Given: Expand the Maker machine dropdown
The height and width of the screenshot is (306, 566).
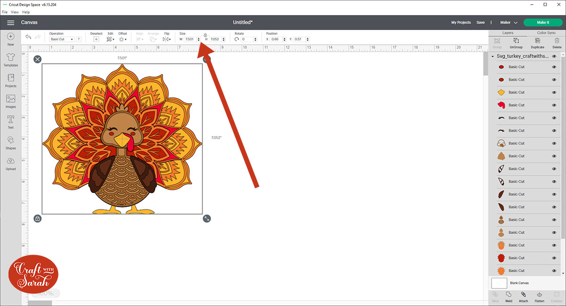Looking at the screenshot, I should tap(509, 23).
